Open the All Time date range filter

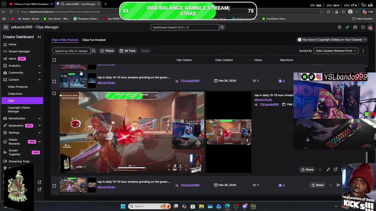click(127, 51)
